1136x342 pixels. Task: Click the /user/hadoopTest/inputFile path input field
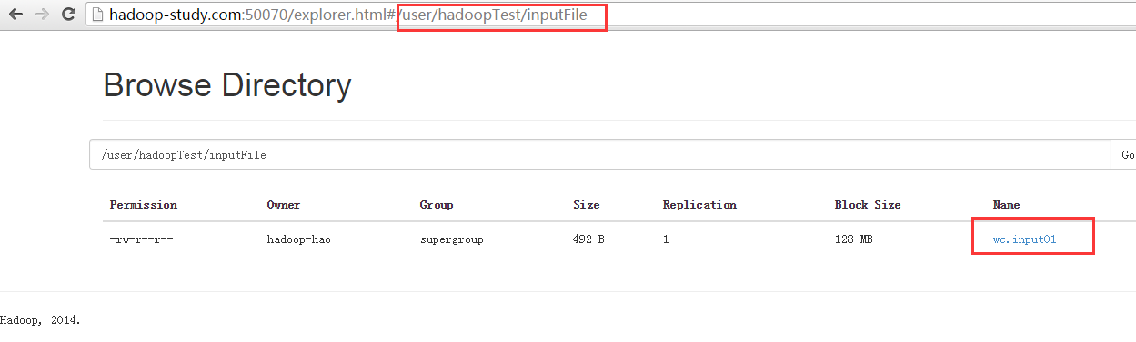click(600, 154)
